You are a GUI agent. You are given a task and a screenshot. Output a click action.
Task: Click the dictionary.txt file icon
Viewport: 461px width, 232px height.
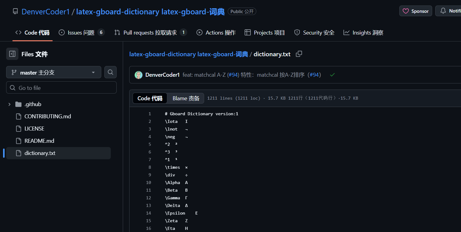point(18,153)
